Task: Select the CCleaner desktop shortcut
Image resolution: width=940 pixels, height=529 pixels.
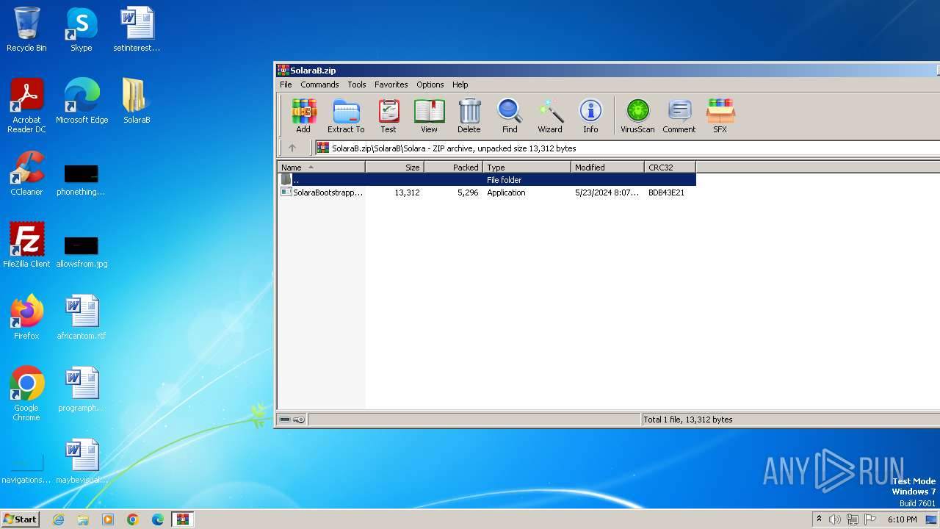Action: [26, 173]
